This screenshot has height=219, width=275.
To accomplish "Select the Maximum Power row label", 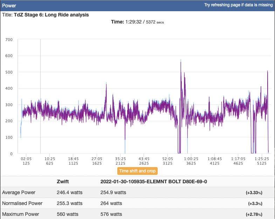I will 21,214.
